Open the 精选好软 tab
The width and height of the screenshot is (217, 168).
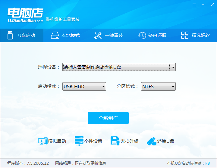195,36
